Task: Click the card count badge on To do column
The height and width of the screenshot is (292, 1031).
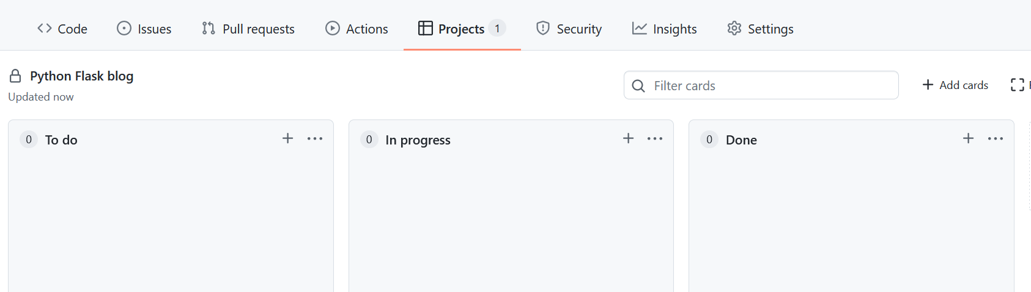Action: 29,140
